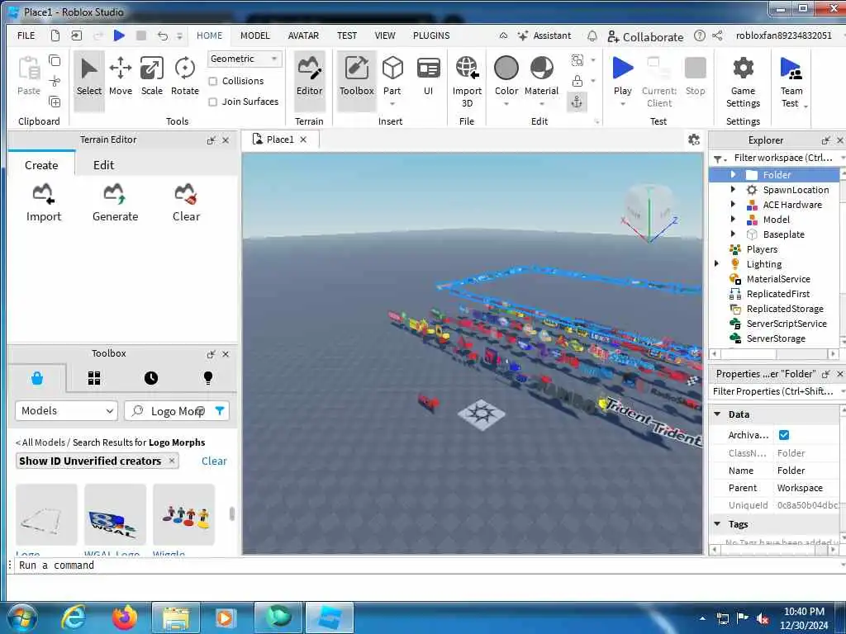Collapse the Data properties section
This screenshot has width=846, height=634.
(718, 414)
